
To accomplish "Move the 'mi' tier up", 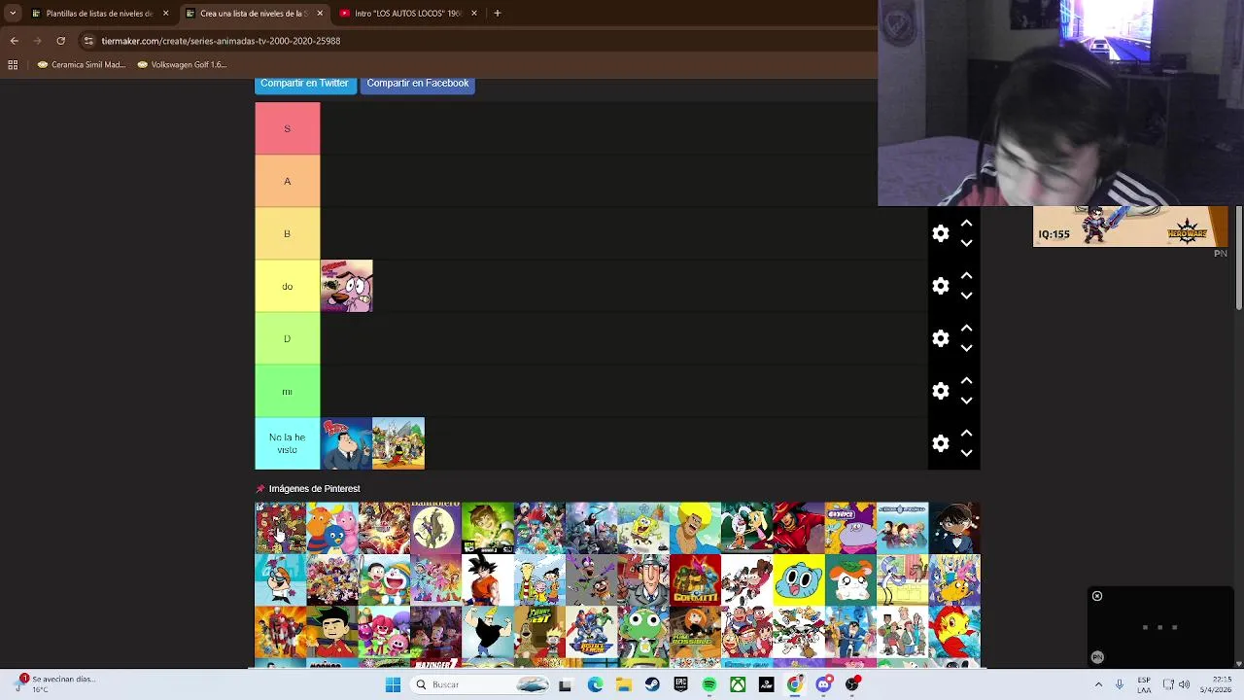I will point(966,381).
